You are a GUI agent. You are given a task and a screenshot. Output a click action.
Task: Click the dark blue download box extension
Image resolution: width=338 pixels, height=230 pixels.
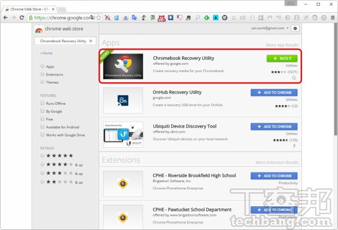[x=171, y=17]
